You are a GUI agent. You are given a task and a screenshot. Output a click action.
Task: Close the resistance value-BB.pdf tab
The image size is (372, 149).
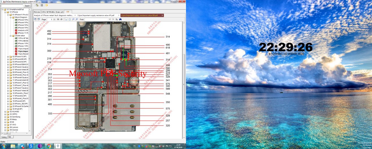(x=162, y=15)
